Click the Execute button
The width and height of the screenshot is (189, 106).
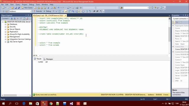[x=38, y=11]
